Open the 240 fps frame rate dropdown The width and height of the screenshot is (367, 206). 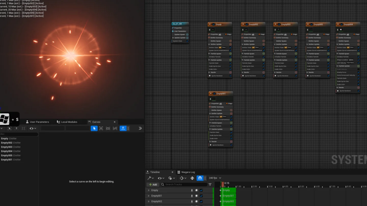click(215, 178)
